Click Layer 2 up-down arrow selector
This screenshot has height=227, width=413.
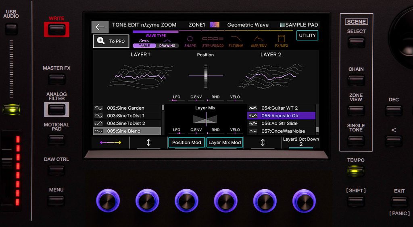pyautogui.click(x=263, y=143)
